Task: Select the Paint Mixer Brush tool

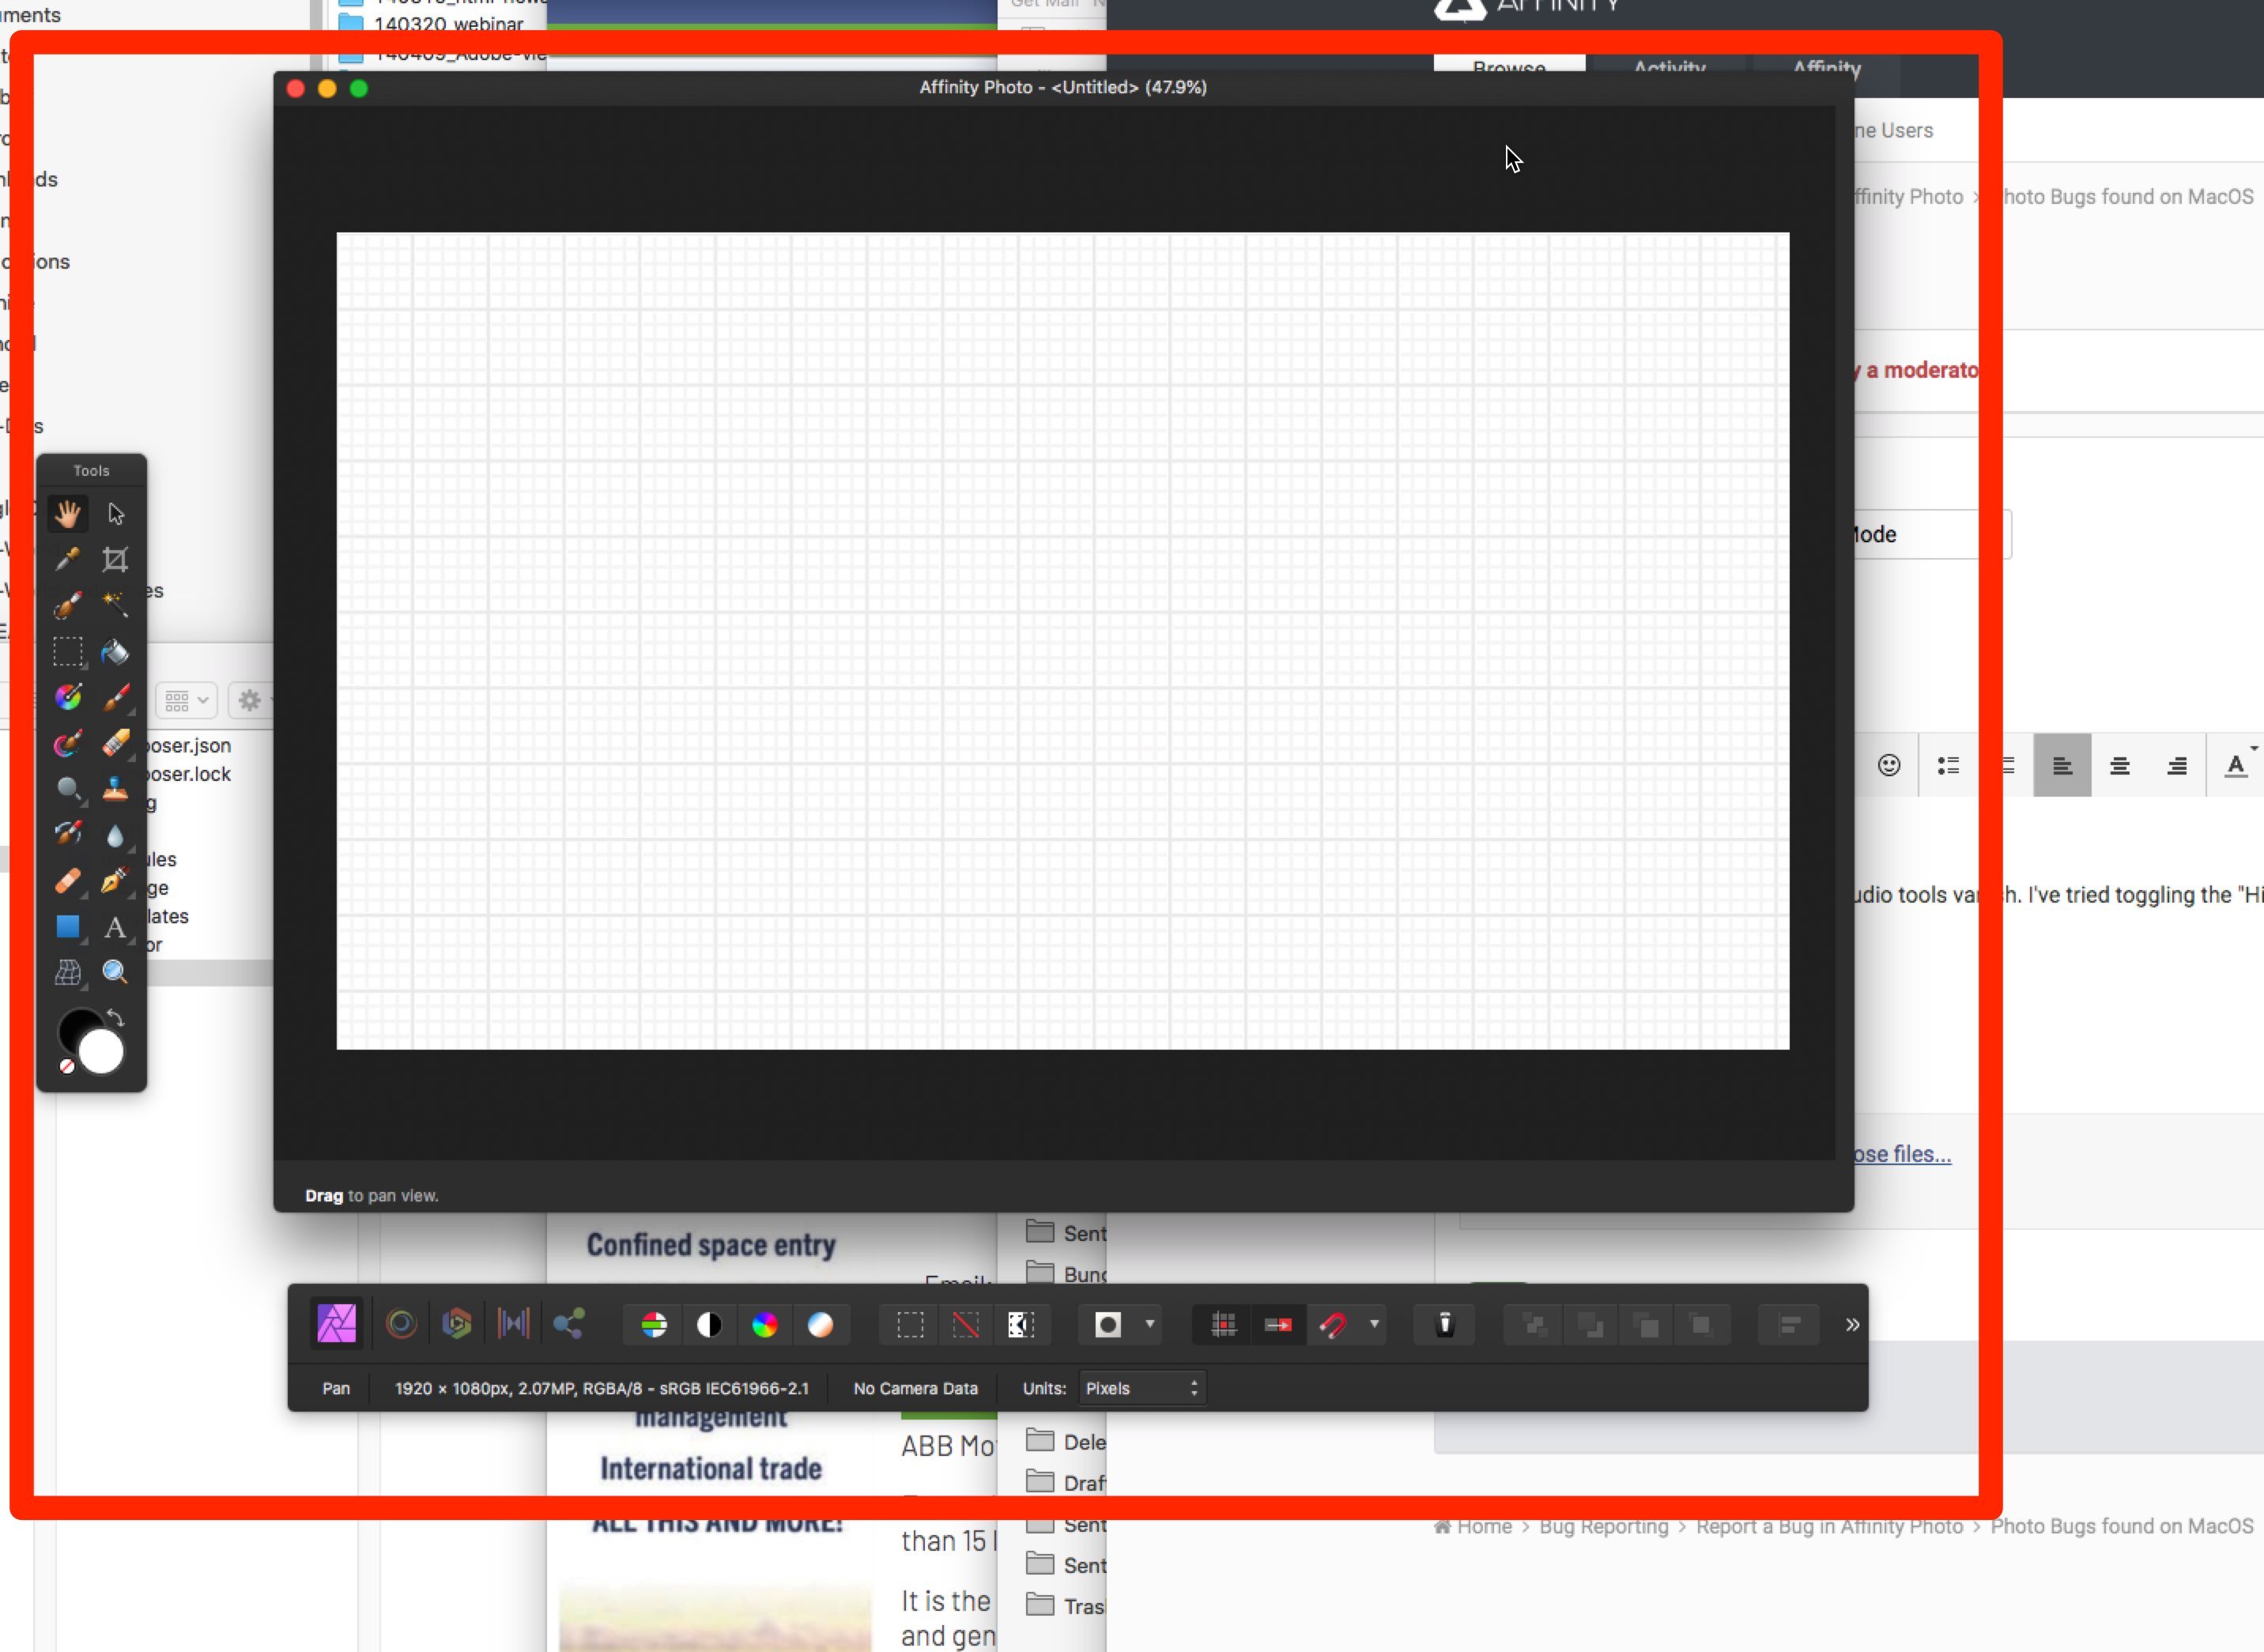Action: coord(68,744)
